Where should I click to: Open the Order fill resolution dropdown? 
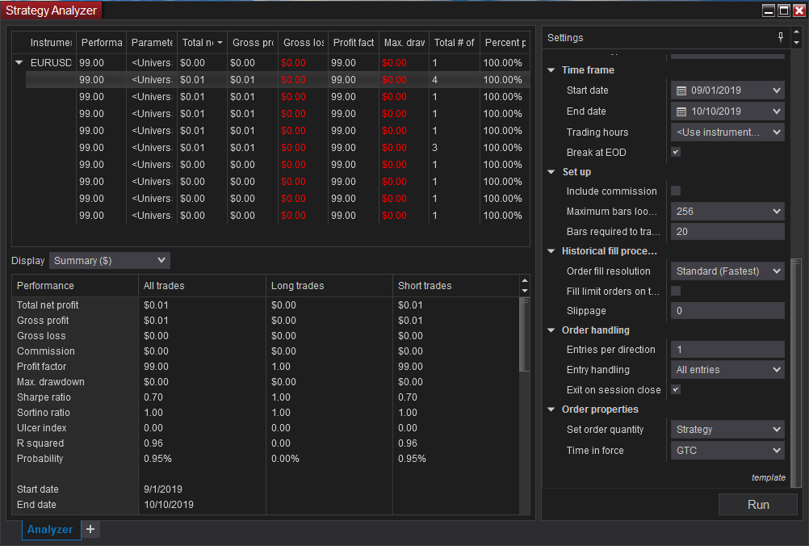(727, 271)
